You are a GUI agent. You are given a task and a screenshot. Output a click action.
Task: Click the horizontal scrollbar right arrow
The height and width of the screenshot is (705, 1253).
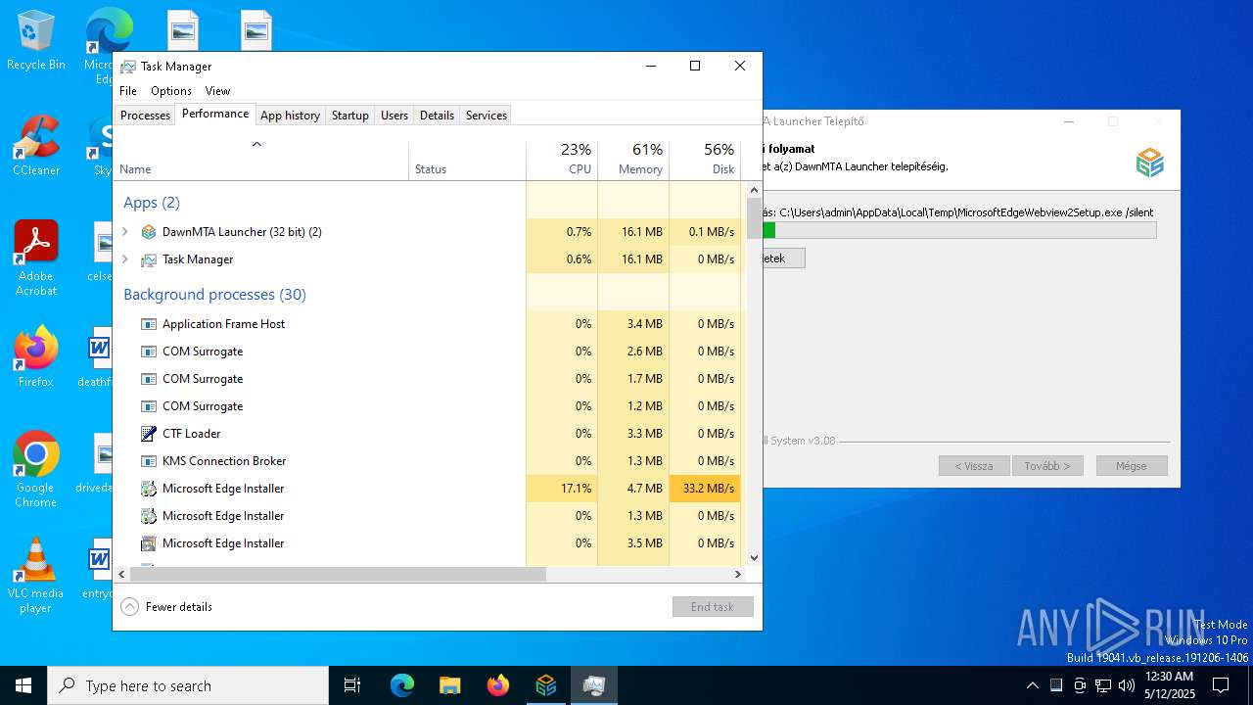(739, 575)
